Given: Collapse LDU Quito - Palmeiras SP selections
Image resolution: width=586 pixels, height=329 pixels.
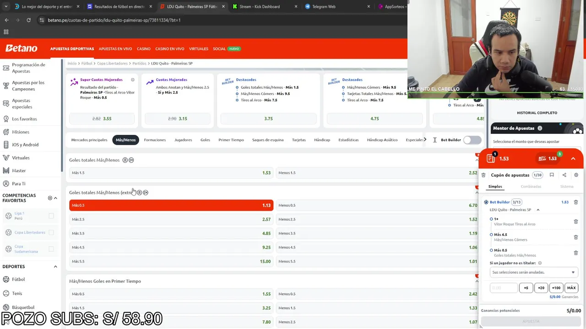Looking at the screenshot, I should 538,210.
